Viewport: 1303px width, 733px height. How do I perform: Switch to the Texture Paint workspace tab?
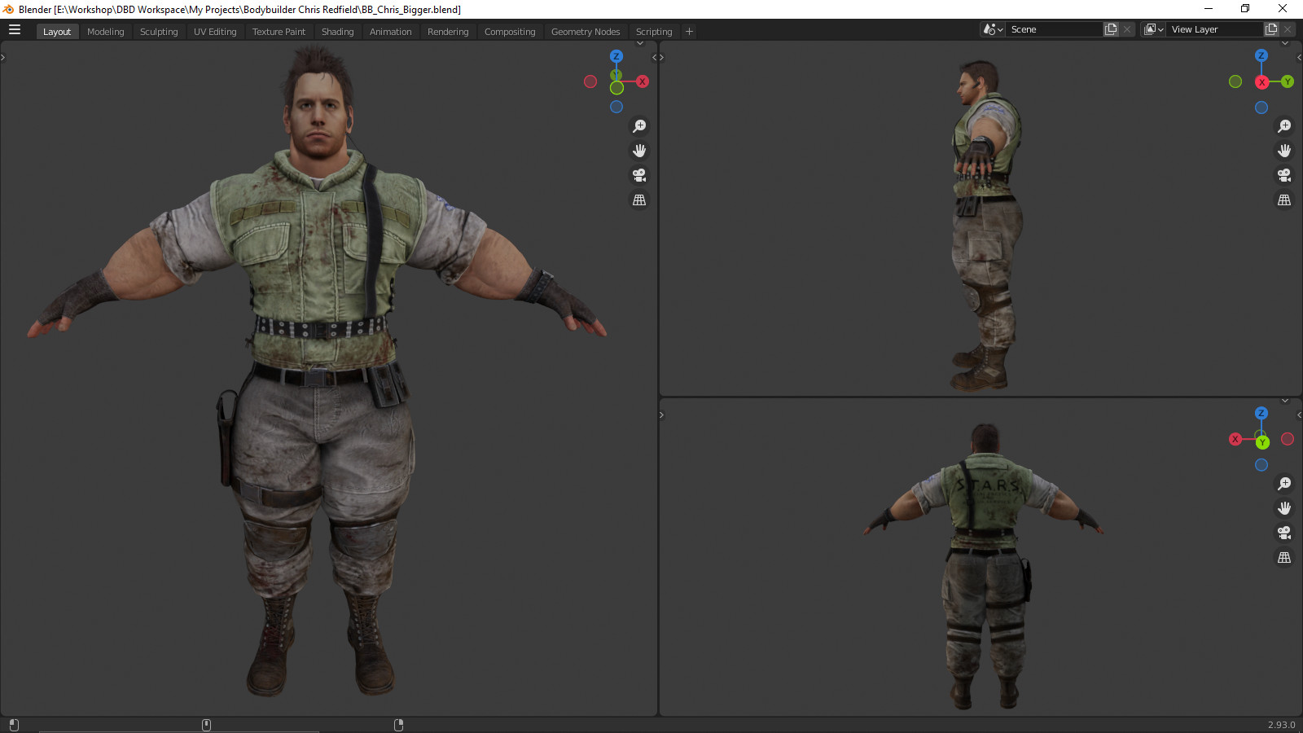[279, 32]
